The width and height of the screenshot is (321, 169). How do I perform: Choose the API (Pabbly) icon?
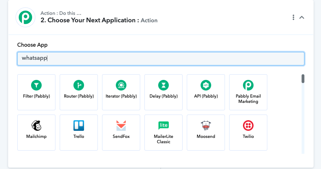[x=206, y=85]
